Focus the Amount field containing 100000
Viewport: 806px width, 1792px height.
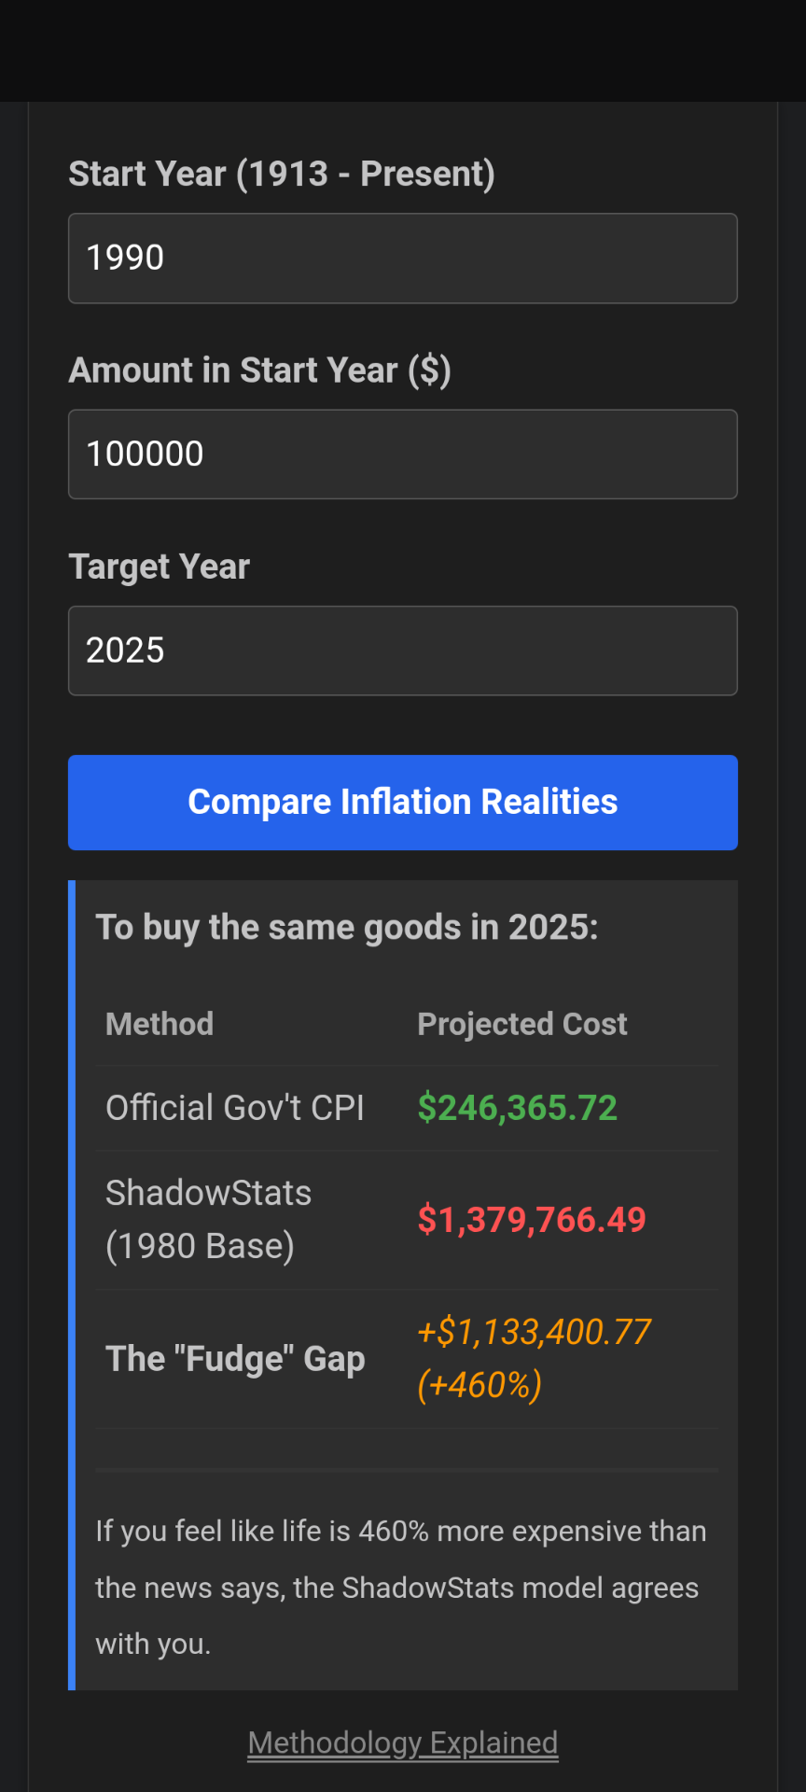403,455
